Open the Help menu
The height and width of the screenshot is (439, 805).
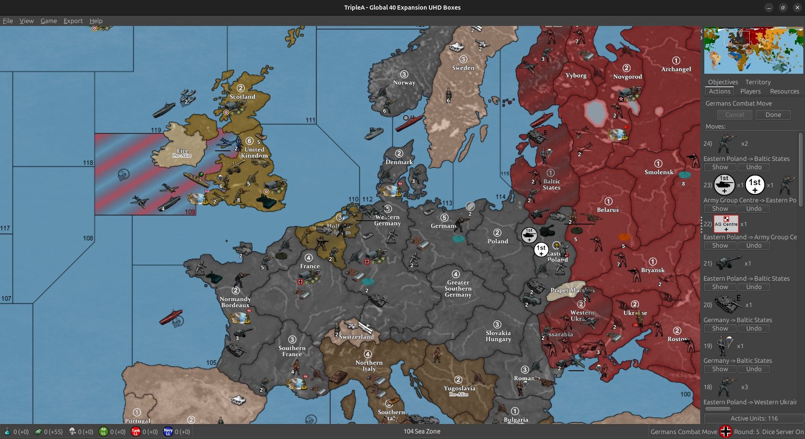point(96,21)
